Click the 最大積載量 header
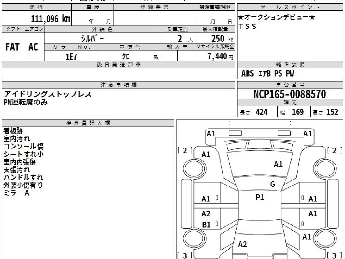 point(215,29)
